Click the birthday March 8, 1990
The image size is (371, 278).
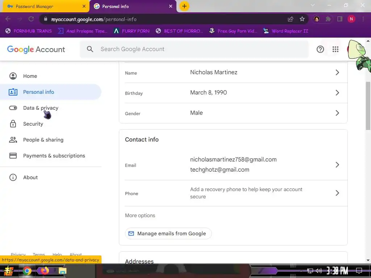pos(208,93)
